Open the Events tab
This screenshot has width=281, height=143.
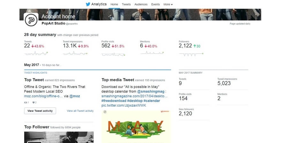pyautogui.click(x=156, y=4)
